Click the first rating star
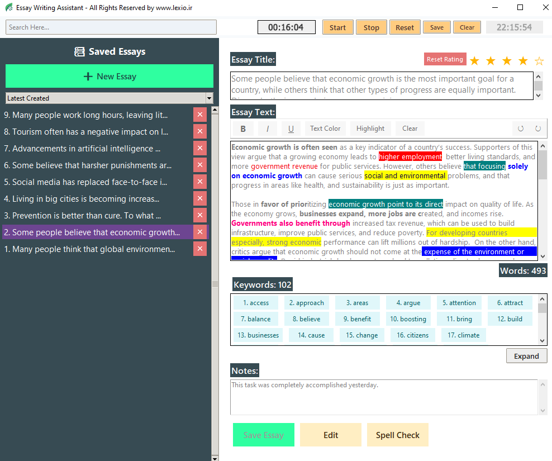552x461 pixels. pos(475,61)
